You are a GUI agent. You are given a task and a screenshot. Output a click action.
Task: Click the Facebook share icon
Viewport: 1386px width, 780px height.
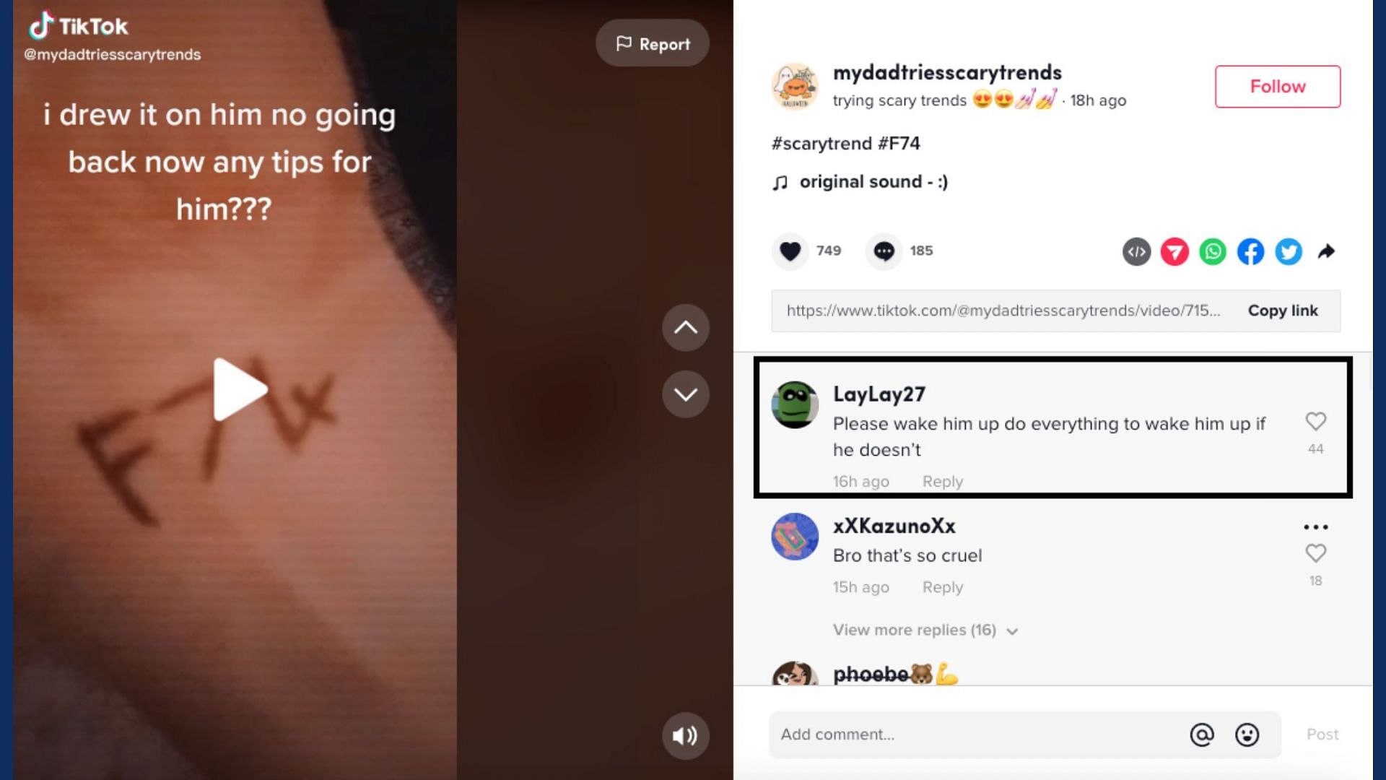point(1250,251)
